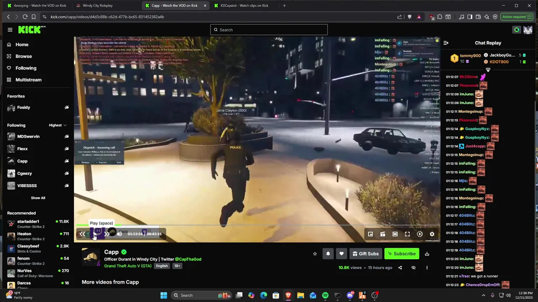Click the Grand Theft Auto V (GTA) category link
The height and width of the screenshot is (302, 538).
[x=128, y=266]
